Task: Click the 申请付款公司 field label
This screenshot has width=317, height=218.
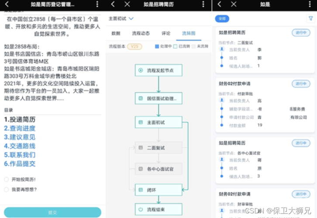Action: (x=241, y=117)
